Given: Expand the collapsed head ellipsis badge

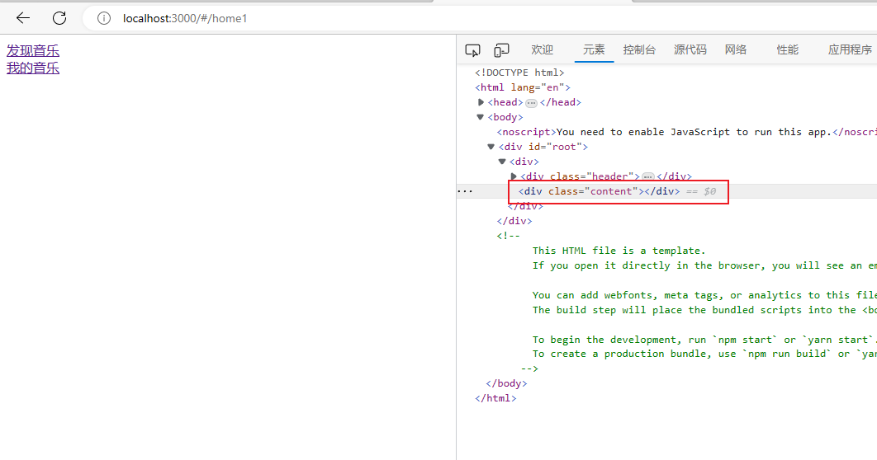Looking at the screenshot, I should click(x=531, y=103).
